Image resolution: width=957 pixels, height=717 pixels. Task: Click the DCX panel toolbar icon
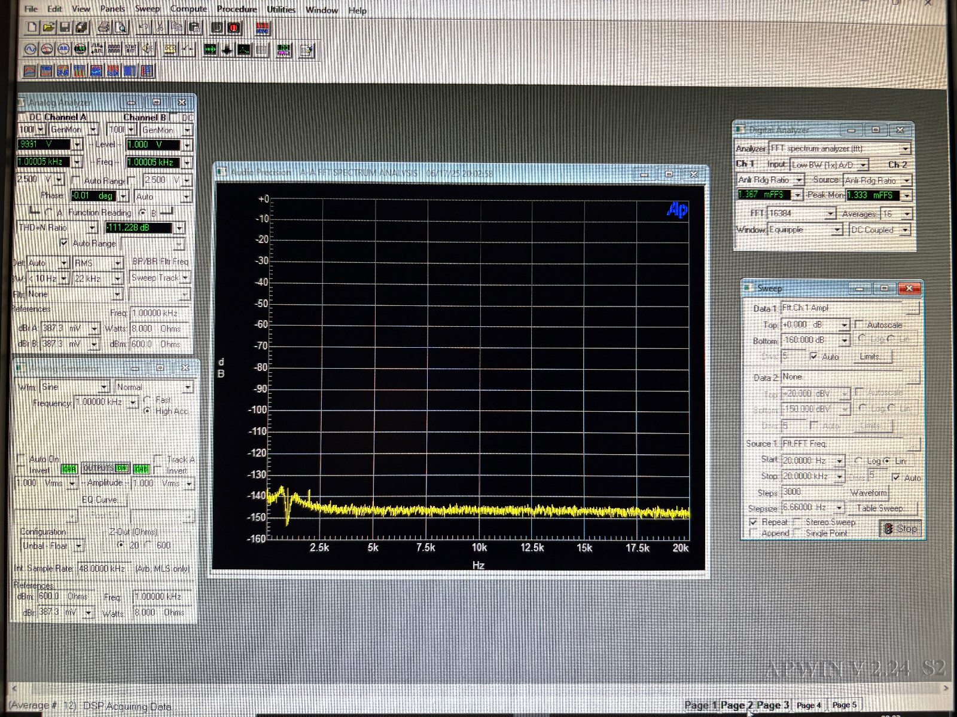(170, 50)
